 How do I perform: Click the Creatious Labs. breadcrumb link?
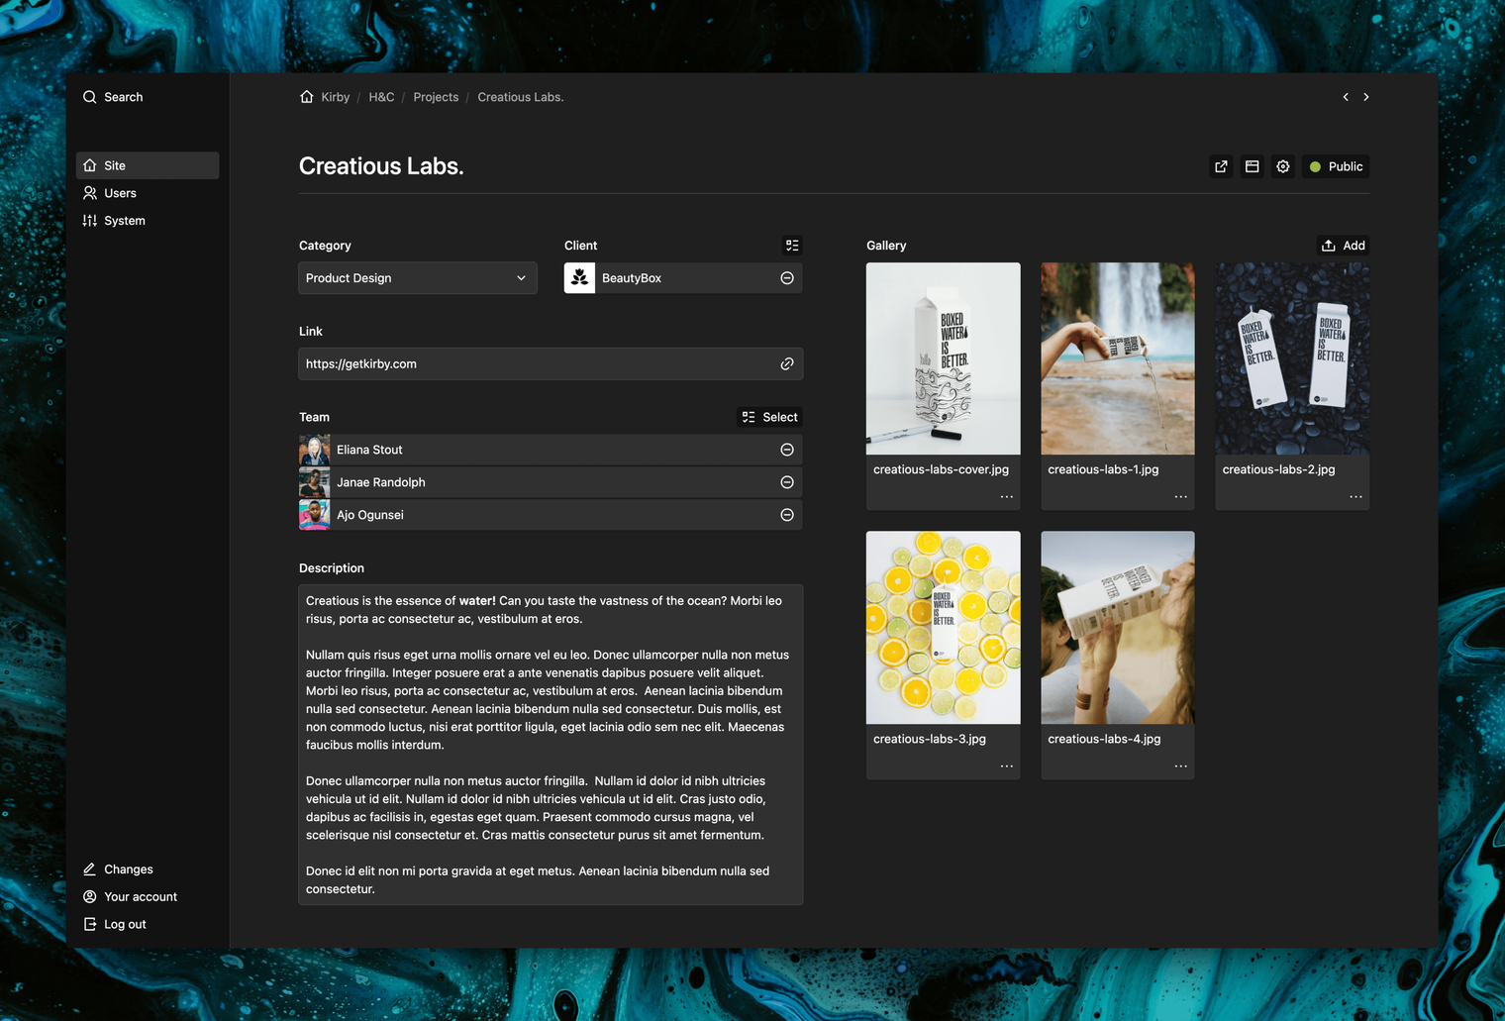(x=521, y=97)
